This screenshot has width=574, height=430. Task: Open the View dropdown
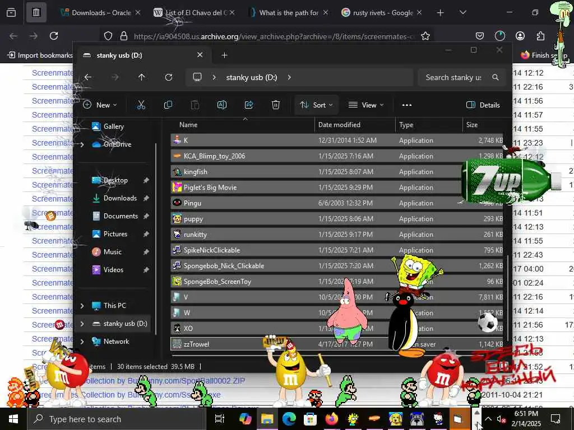click(x=366, y=105)
